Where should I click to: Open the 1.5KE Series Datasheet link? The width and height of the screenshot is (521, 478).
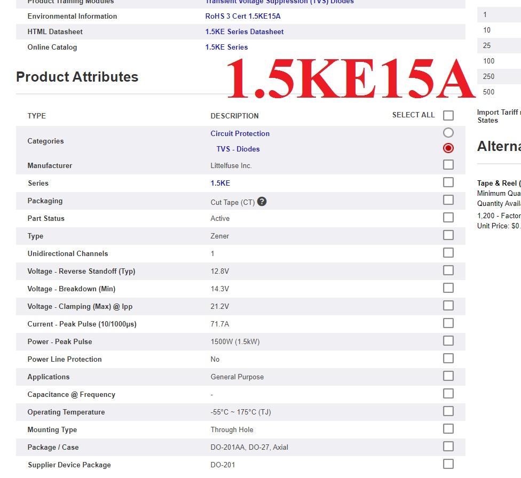tap(244, 31)
